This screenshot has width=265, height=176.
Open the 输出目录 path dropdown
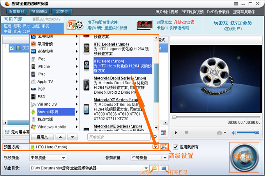(146, 168)
